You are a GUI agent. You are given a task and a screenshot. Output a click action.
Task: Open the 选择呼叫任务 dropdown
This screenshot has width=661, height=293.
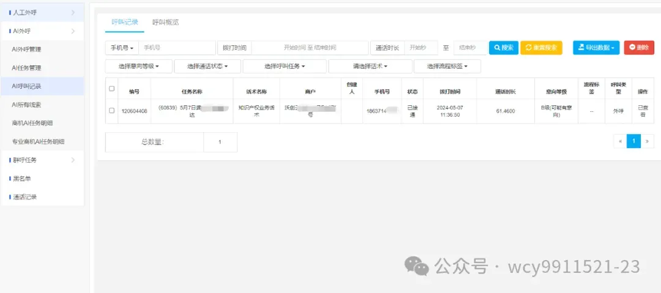click(x=285, y=66)
